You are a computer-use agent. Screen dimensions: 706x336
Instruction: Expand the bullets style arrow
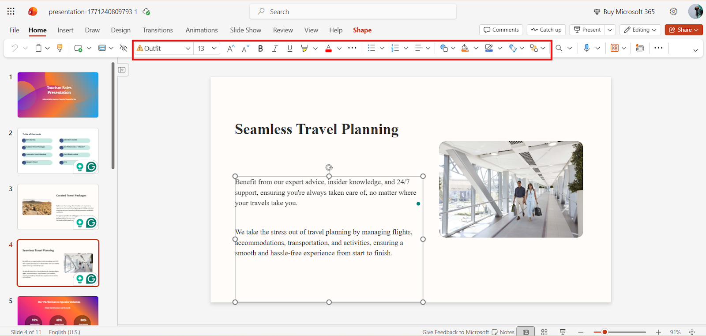(x=382, y=48)
